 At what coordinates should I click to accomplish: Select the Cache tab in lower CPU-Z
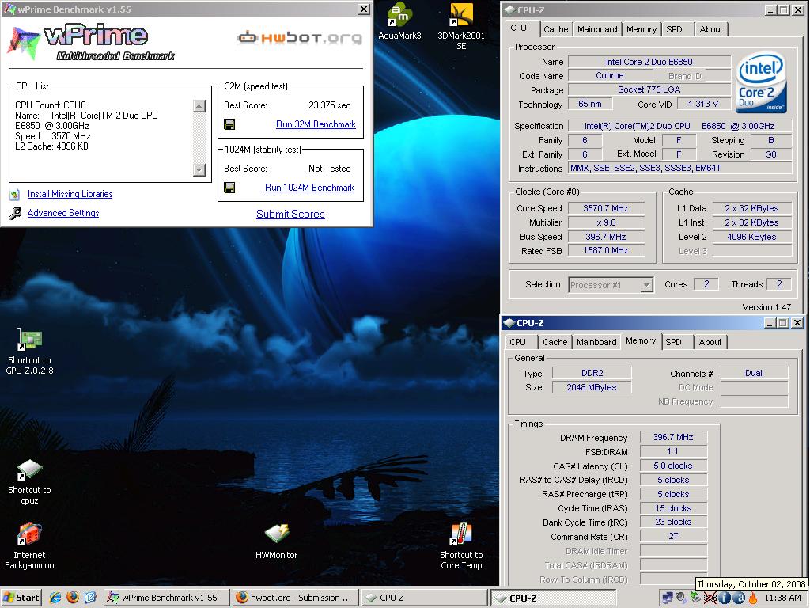tap(555, 342)
